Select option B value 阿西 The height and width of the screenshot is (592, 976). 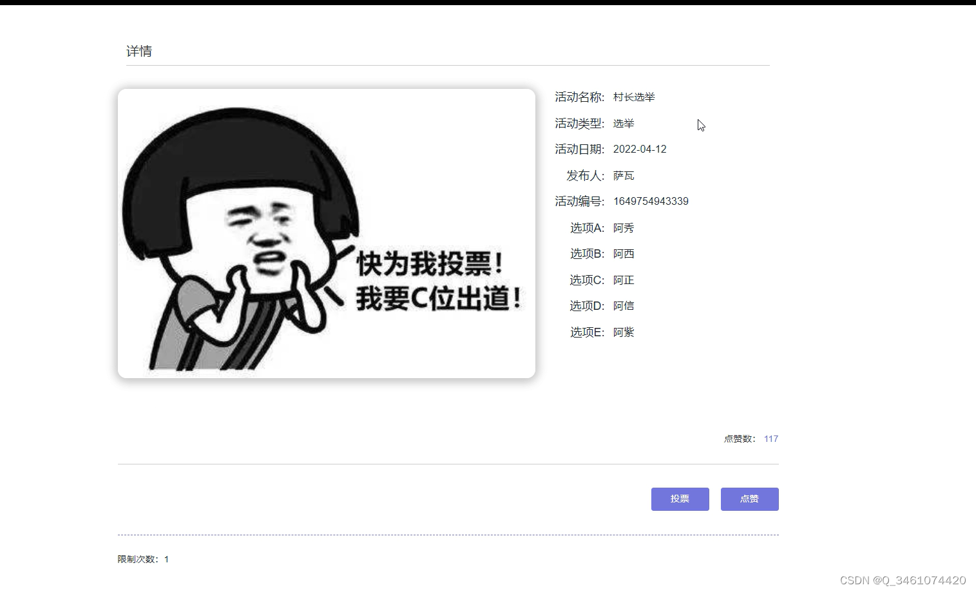pos(624,254)
